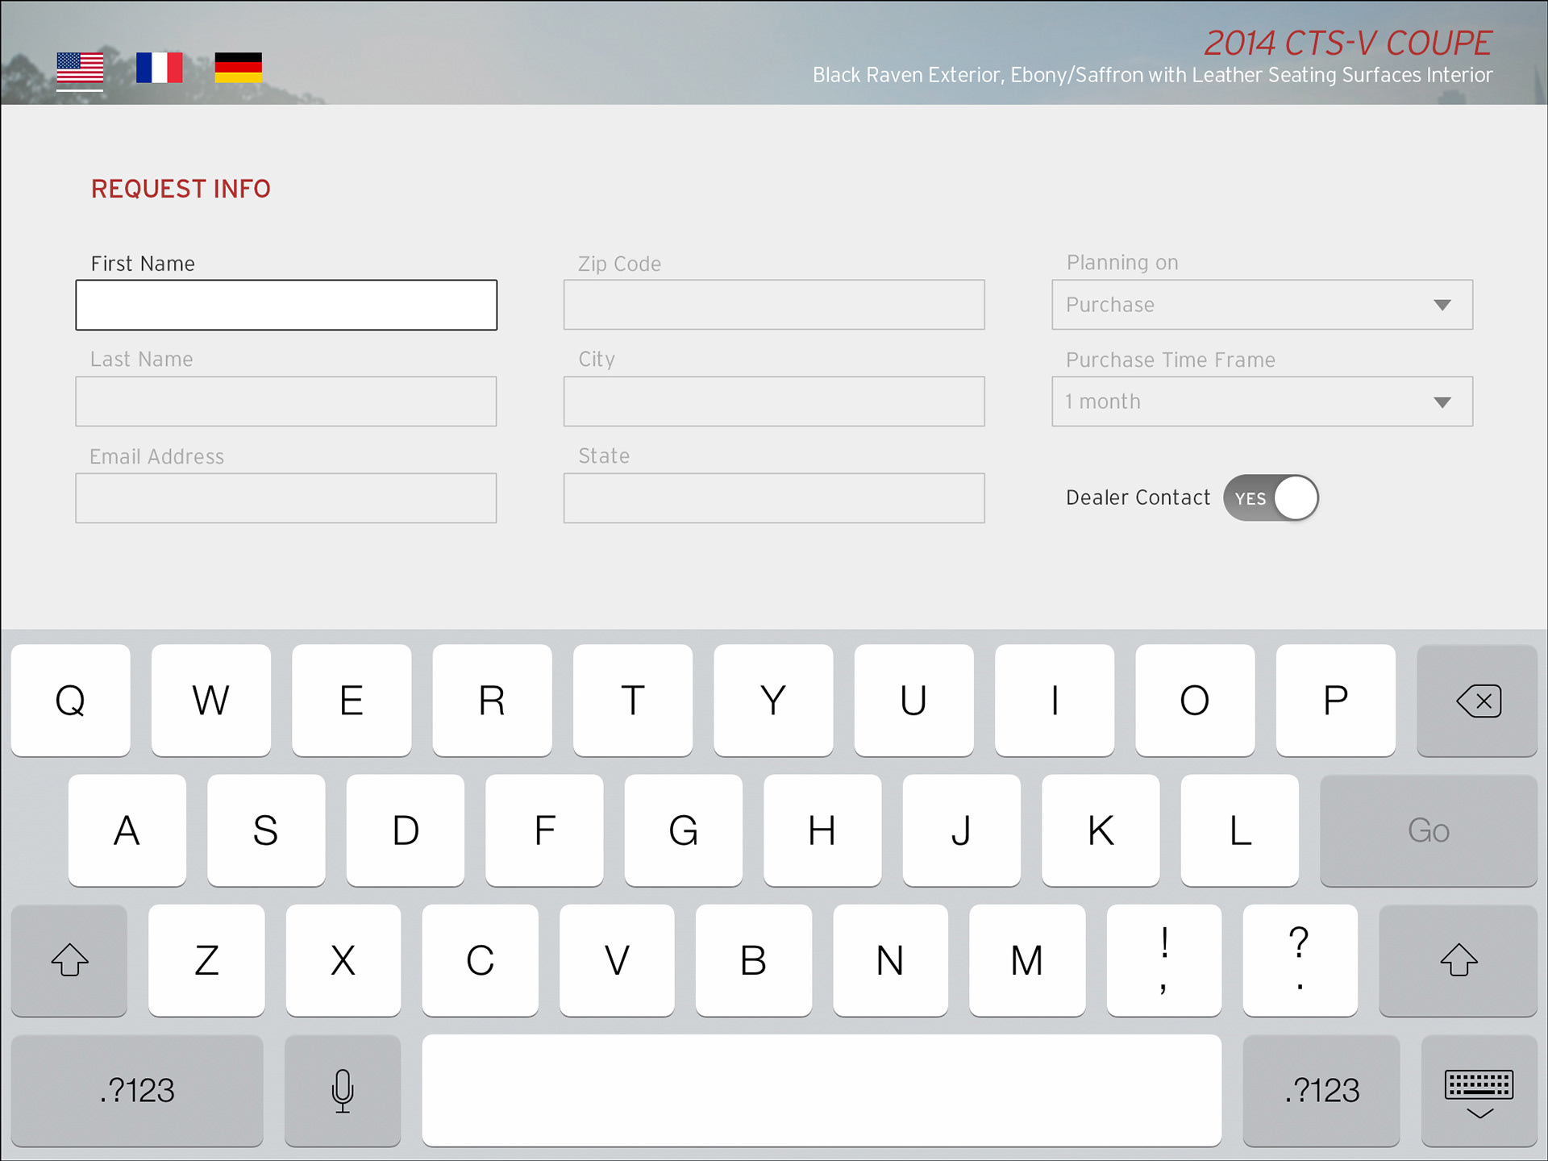Focus the First Name input field
Viewport: 1548px width, 1161px height.
click(x=286, y=305)
